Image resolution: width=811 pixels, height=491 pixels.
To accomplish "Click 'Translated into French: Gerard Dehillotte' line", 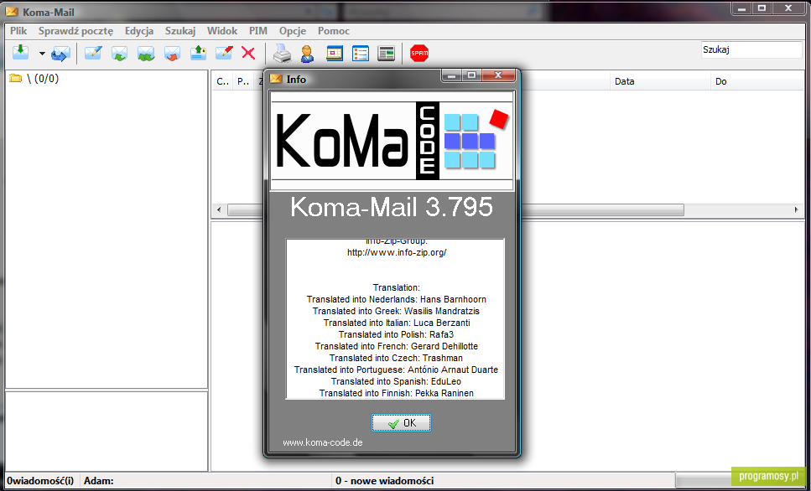I will click(x=396, y=346).
